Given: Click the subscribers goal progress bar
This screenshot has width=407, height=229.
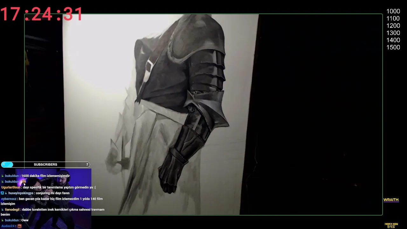Looking at the screenshot, I should point(45,164).
